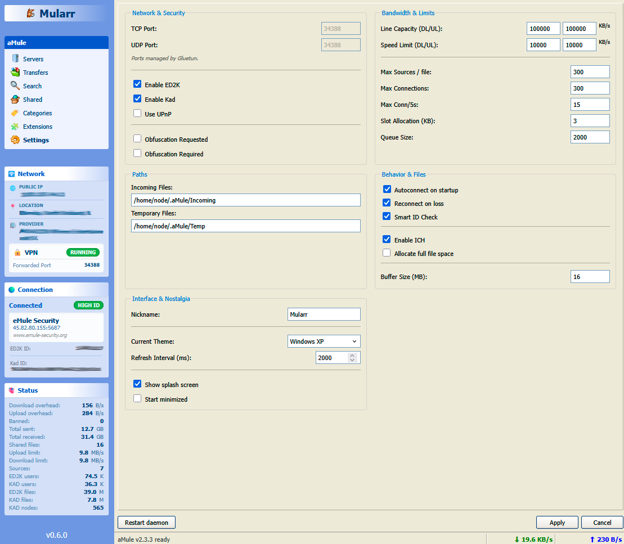
Task: Disable the Enable ICH checkbox
Action: (x=387, y=240)
